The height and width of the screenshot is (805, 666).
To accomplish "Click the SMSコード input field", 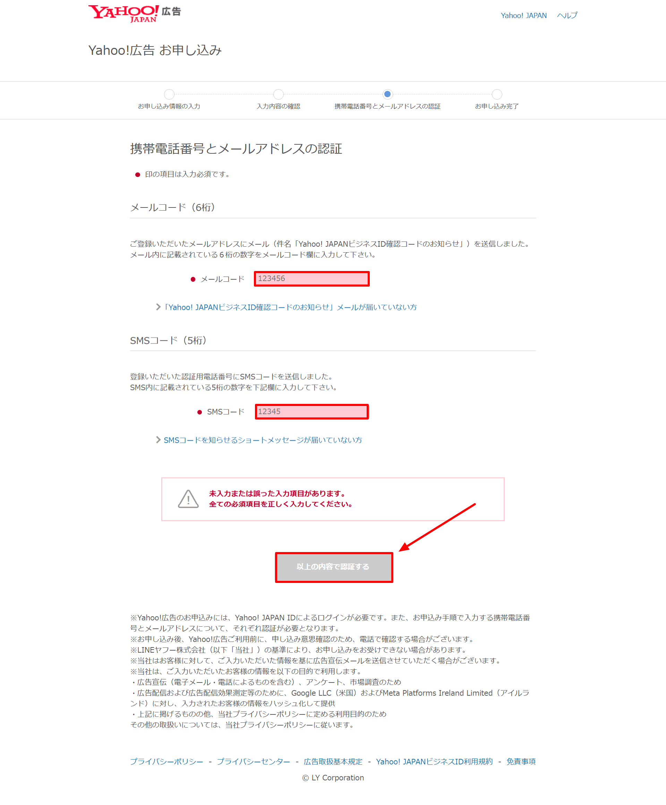I will pos(311,412).
